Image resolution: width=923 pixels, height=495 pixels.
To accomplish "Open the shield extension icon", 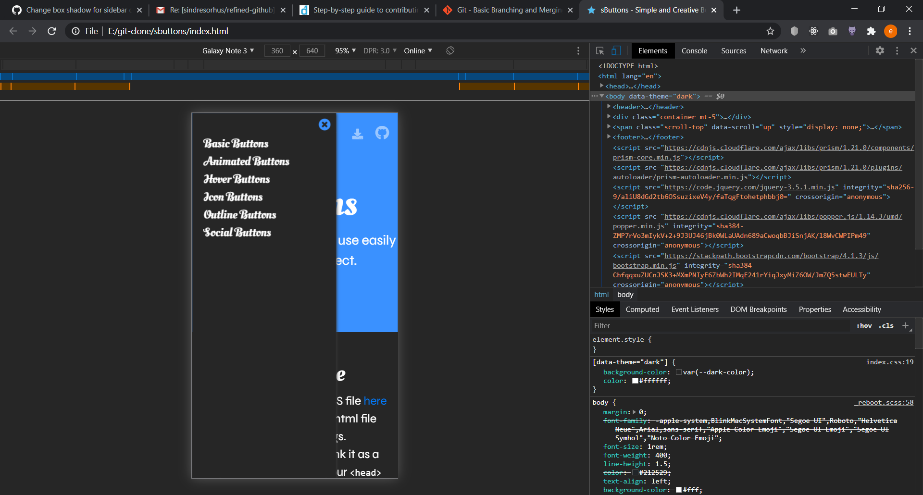I will [x=794, y=31].
